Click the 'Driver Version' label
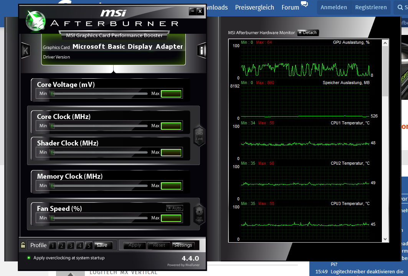This screenshot has height=276, width=408. click(x=56, y=57)
